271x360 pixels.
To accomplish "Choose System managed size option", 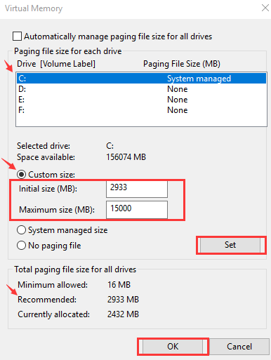I will tap(21, 230).
